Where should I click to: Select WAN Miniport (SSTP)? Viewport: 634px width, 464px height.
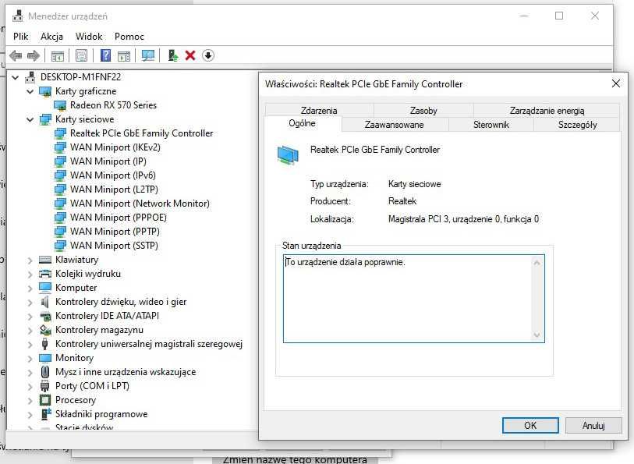click(114, 246)
